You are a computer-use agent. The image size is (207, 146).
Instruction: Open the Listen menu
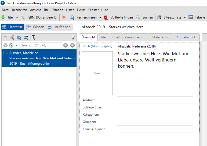[70, 10]
